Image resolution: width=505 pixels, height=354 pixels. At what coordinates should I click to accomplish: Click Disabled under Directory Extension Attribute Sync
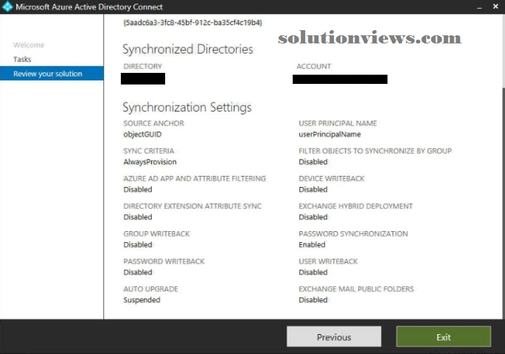138,217
